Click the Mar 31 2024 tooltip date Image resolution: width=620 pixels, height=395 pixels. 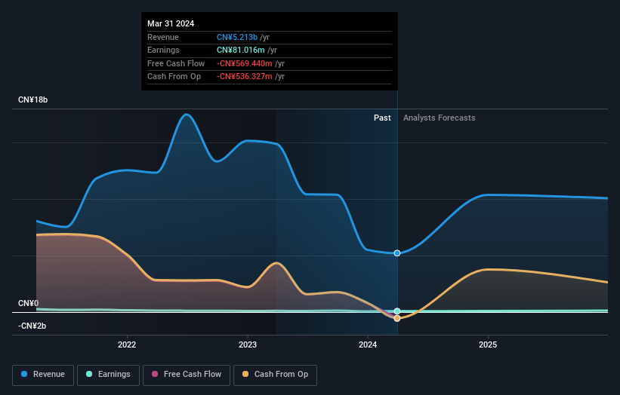tap(171, 23)
